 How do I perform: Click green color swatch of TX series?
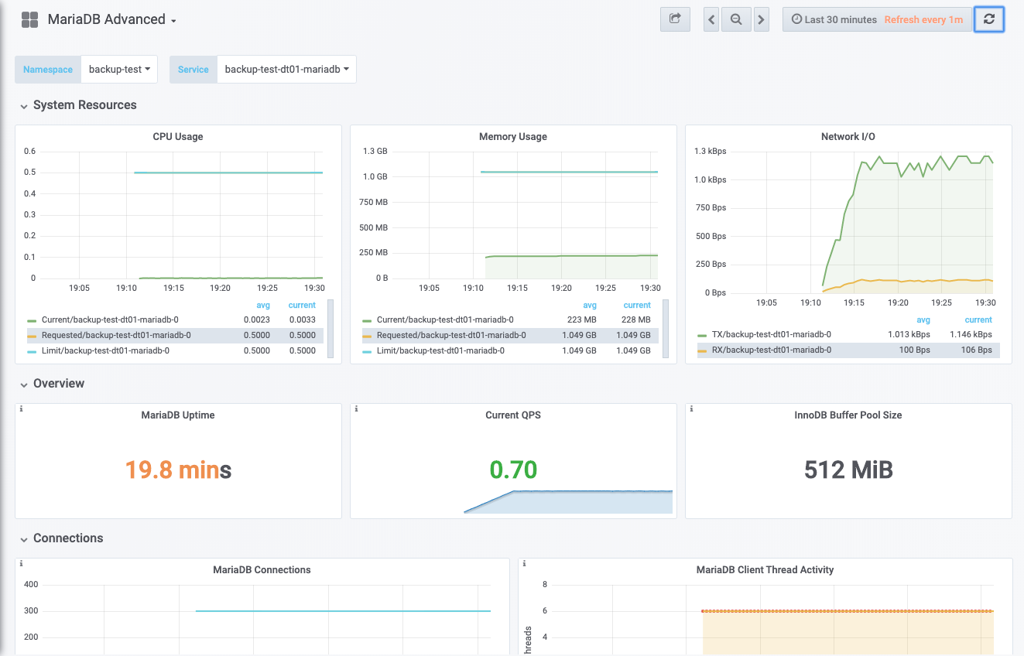[x=702, y=335]
